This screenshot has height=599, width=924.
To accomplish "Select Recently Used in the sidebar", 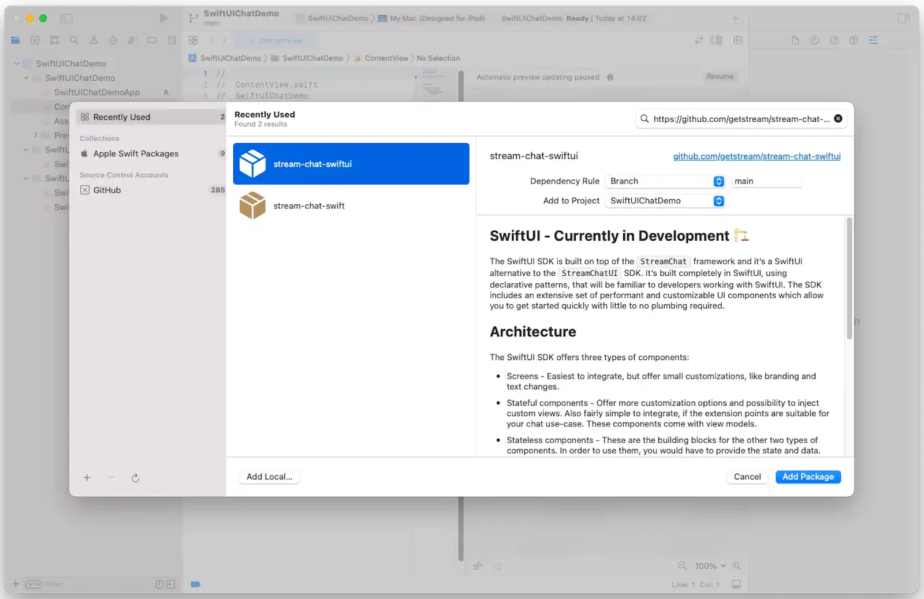I will 151,117.
